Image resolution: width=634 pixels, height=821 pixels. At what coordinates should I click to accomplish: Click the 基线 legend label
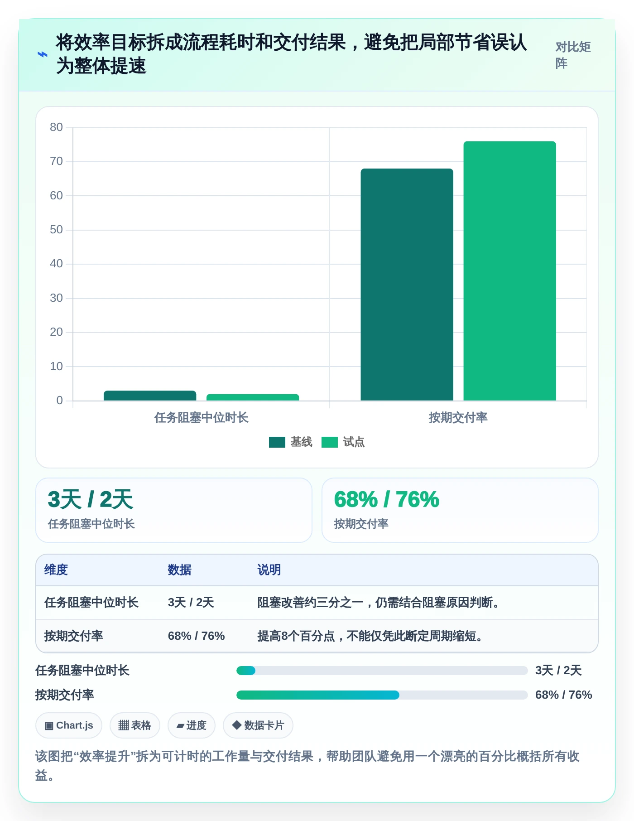click(301, 442)
